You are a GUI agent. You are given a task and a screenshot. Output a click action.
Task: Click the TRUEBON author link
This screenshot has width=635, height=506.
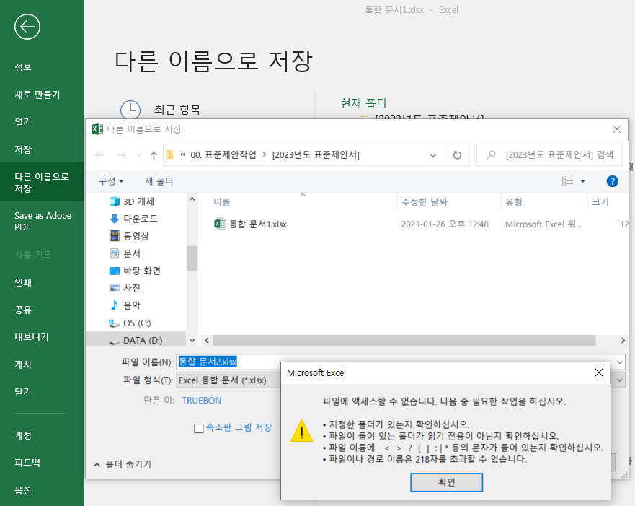(202, 401)
